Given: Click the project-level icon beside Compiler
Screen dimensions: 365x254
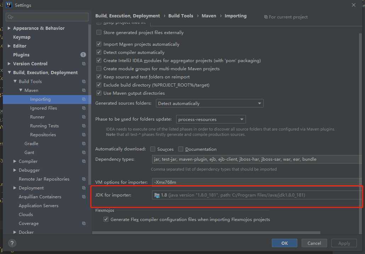Looking at the screenshot, I should coord(84,161).
